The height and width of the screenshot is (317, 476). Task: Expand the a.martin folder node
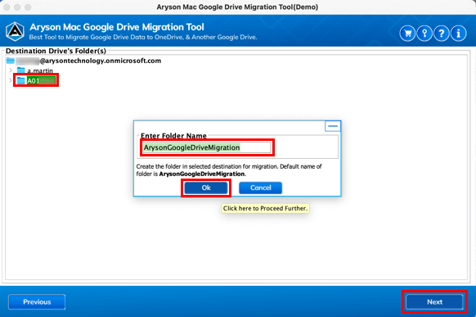coord(11,70)
